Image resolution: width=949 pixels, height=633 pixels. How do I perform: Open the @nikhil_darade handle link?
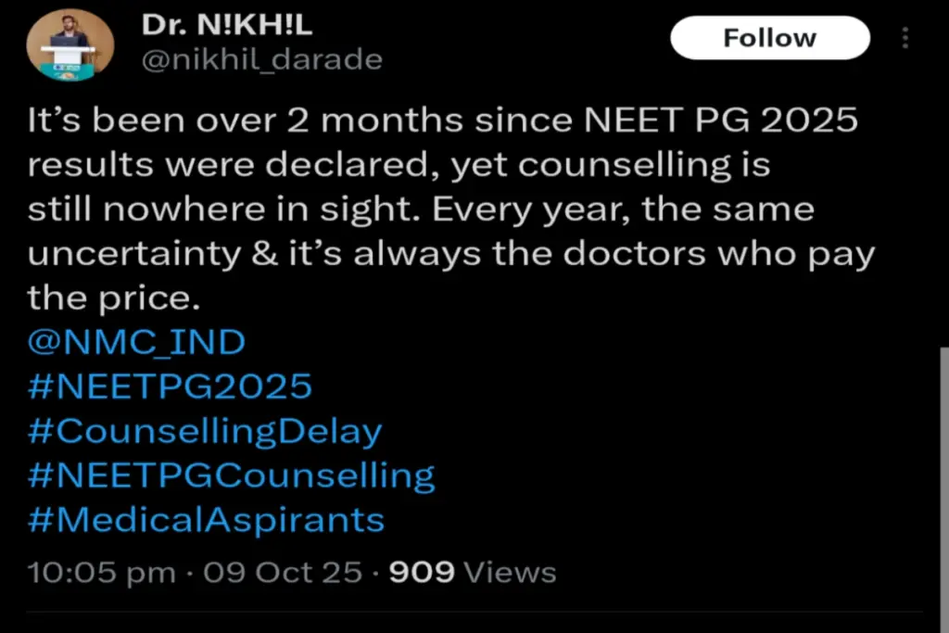tap(261, 60)
